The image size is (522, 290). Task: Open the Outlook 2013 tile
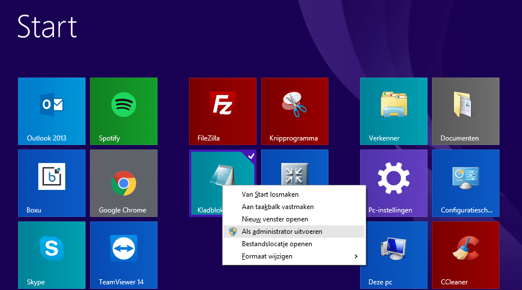52,111
